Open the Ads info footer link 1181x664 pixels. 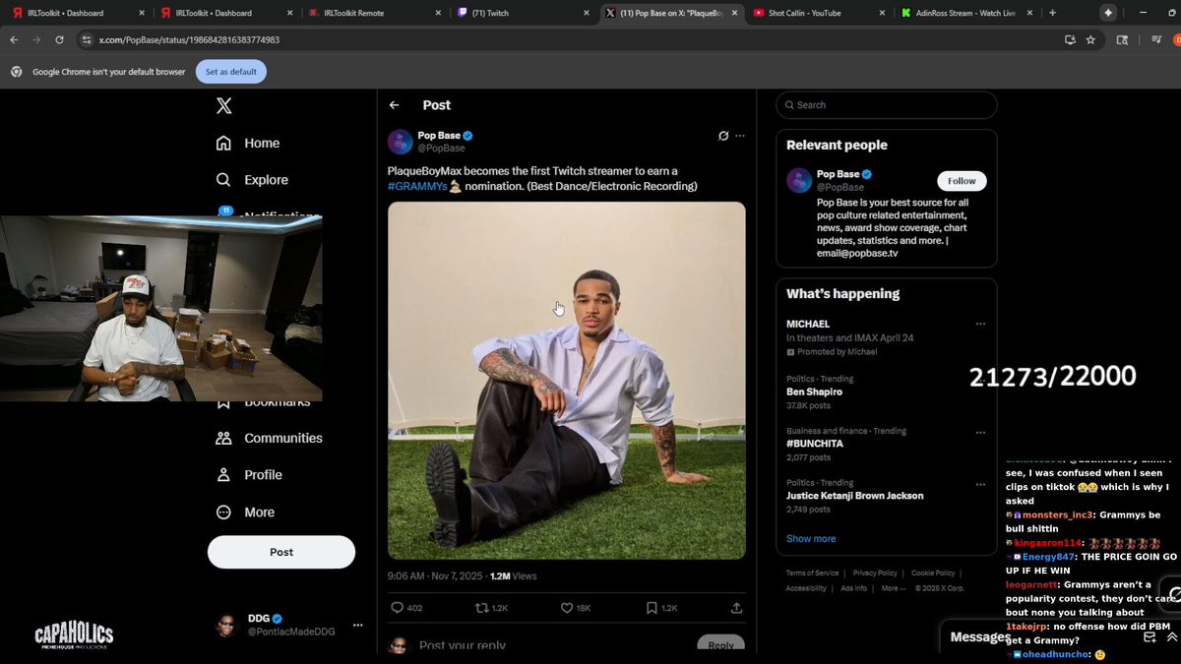pyautogui.click(x=853, y=588)
